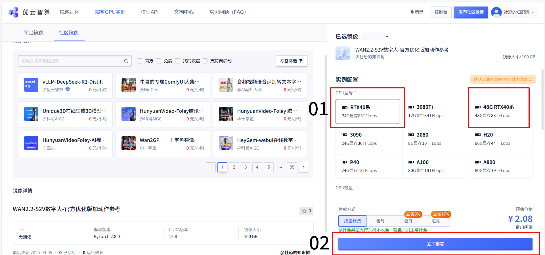Go to next page arrow in pagination
The height and width of the screenshot is (255, 545).
pos(303,167)
